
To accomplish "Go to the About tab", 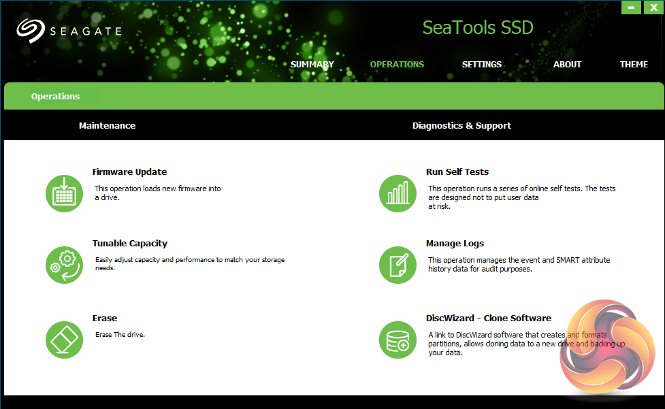I will (567, 65).
